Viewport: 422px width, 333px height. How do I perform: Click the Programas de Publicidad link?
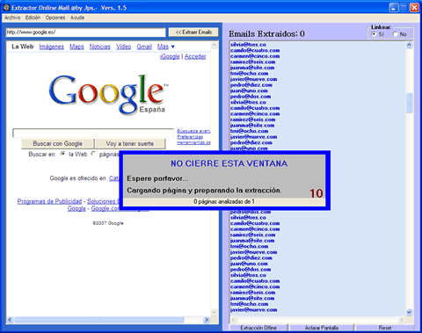49,201
